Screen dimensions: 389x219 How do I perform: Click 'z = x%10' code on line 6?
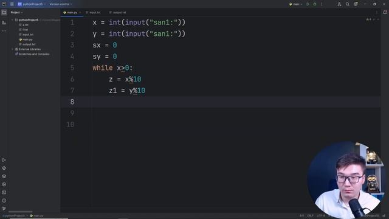click(x=125, y=79)
